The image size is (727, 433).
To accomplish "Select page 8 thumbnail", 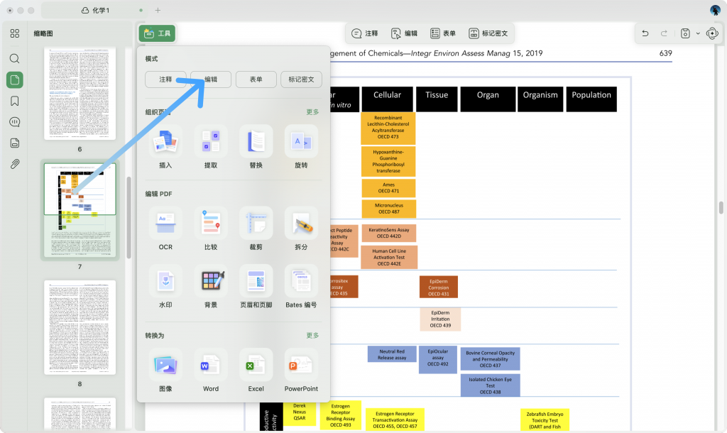I will (80, 327).
